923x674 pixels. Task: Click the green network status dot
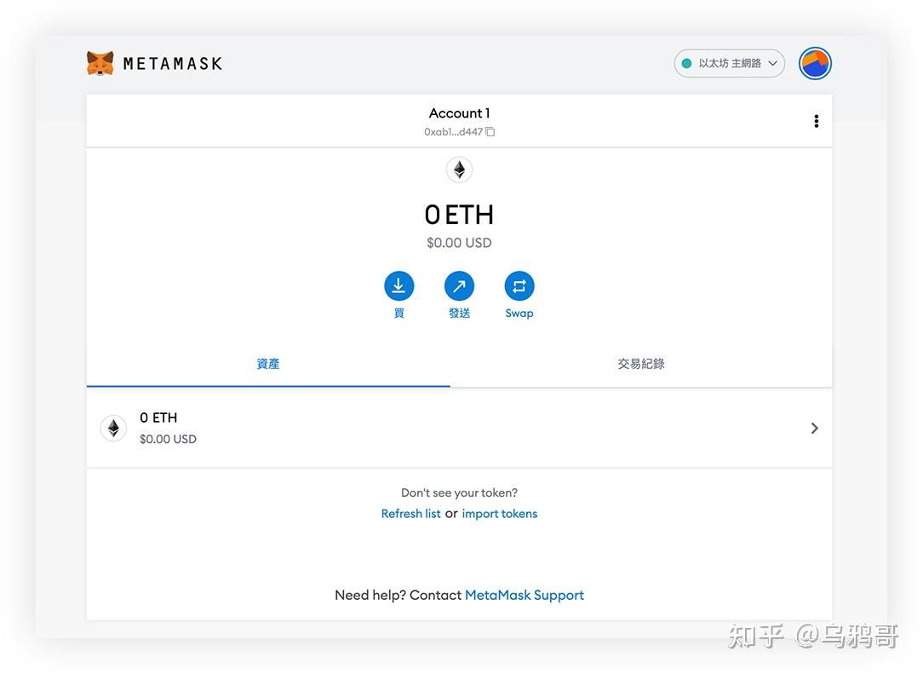coord(685,63)
